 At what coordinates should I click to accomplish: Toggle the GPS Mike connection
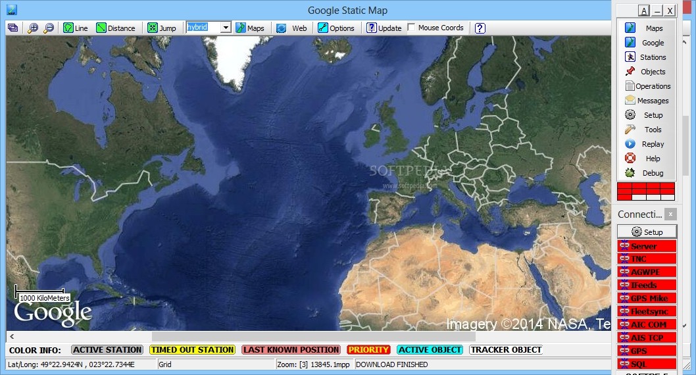point(647,298)
